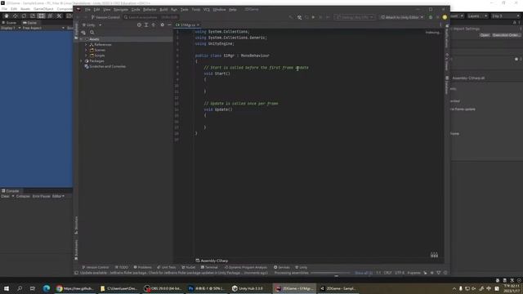Open the Unit Tests tool window tab
523x294 pixels.
point(167,267)
